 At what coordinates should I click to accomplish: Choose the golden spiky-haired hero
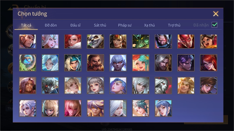[x=186, y=85]
